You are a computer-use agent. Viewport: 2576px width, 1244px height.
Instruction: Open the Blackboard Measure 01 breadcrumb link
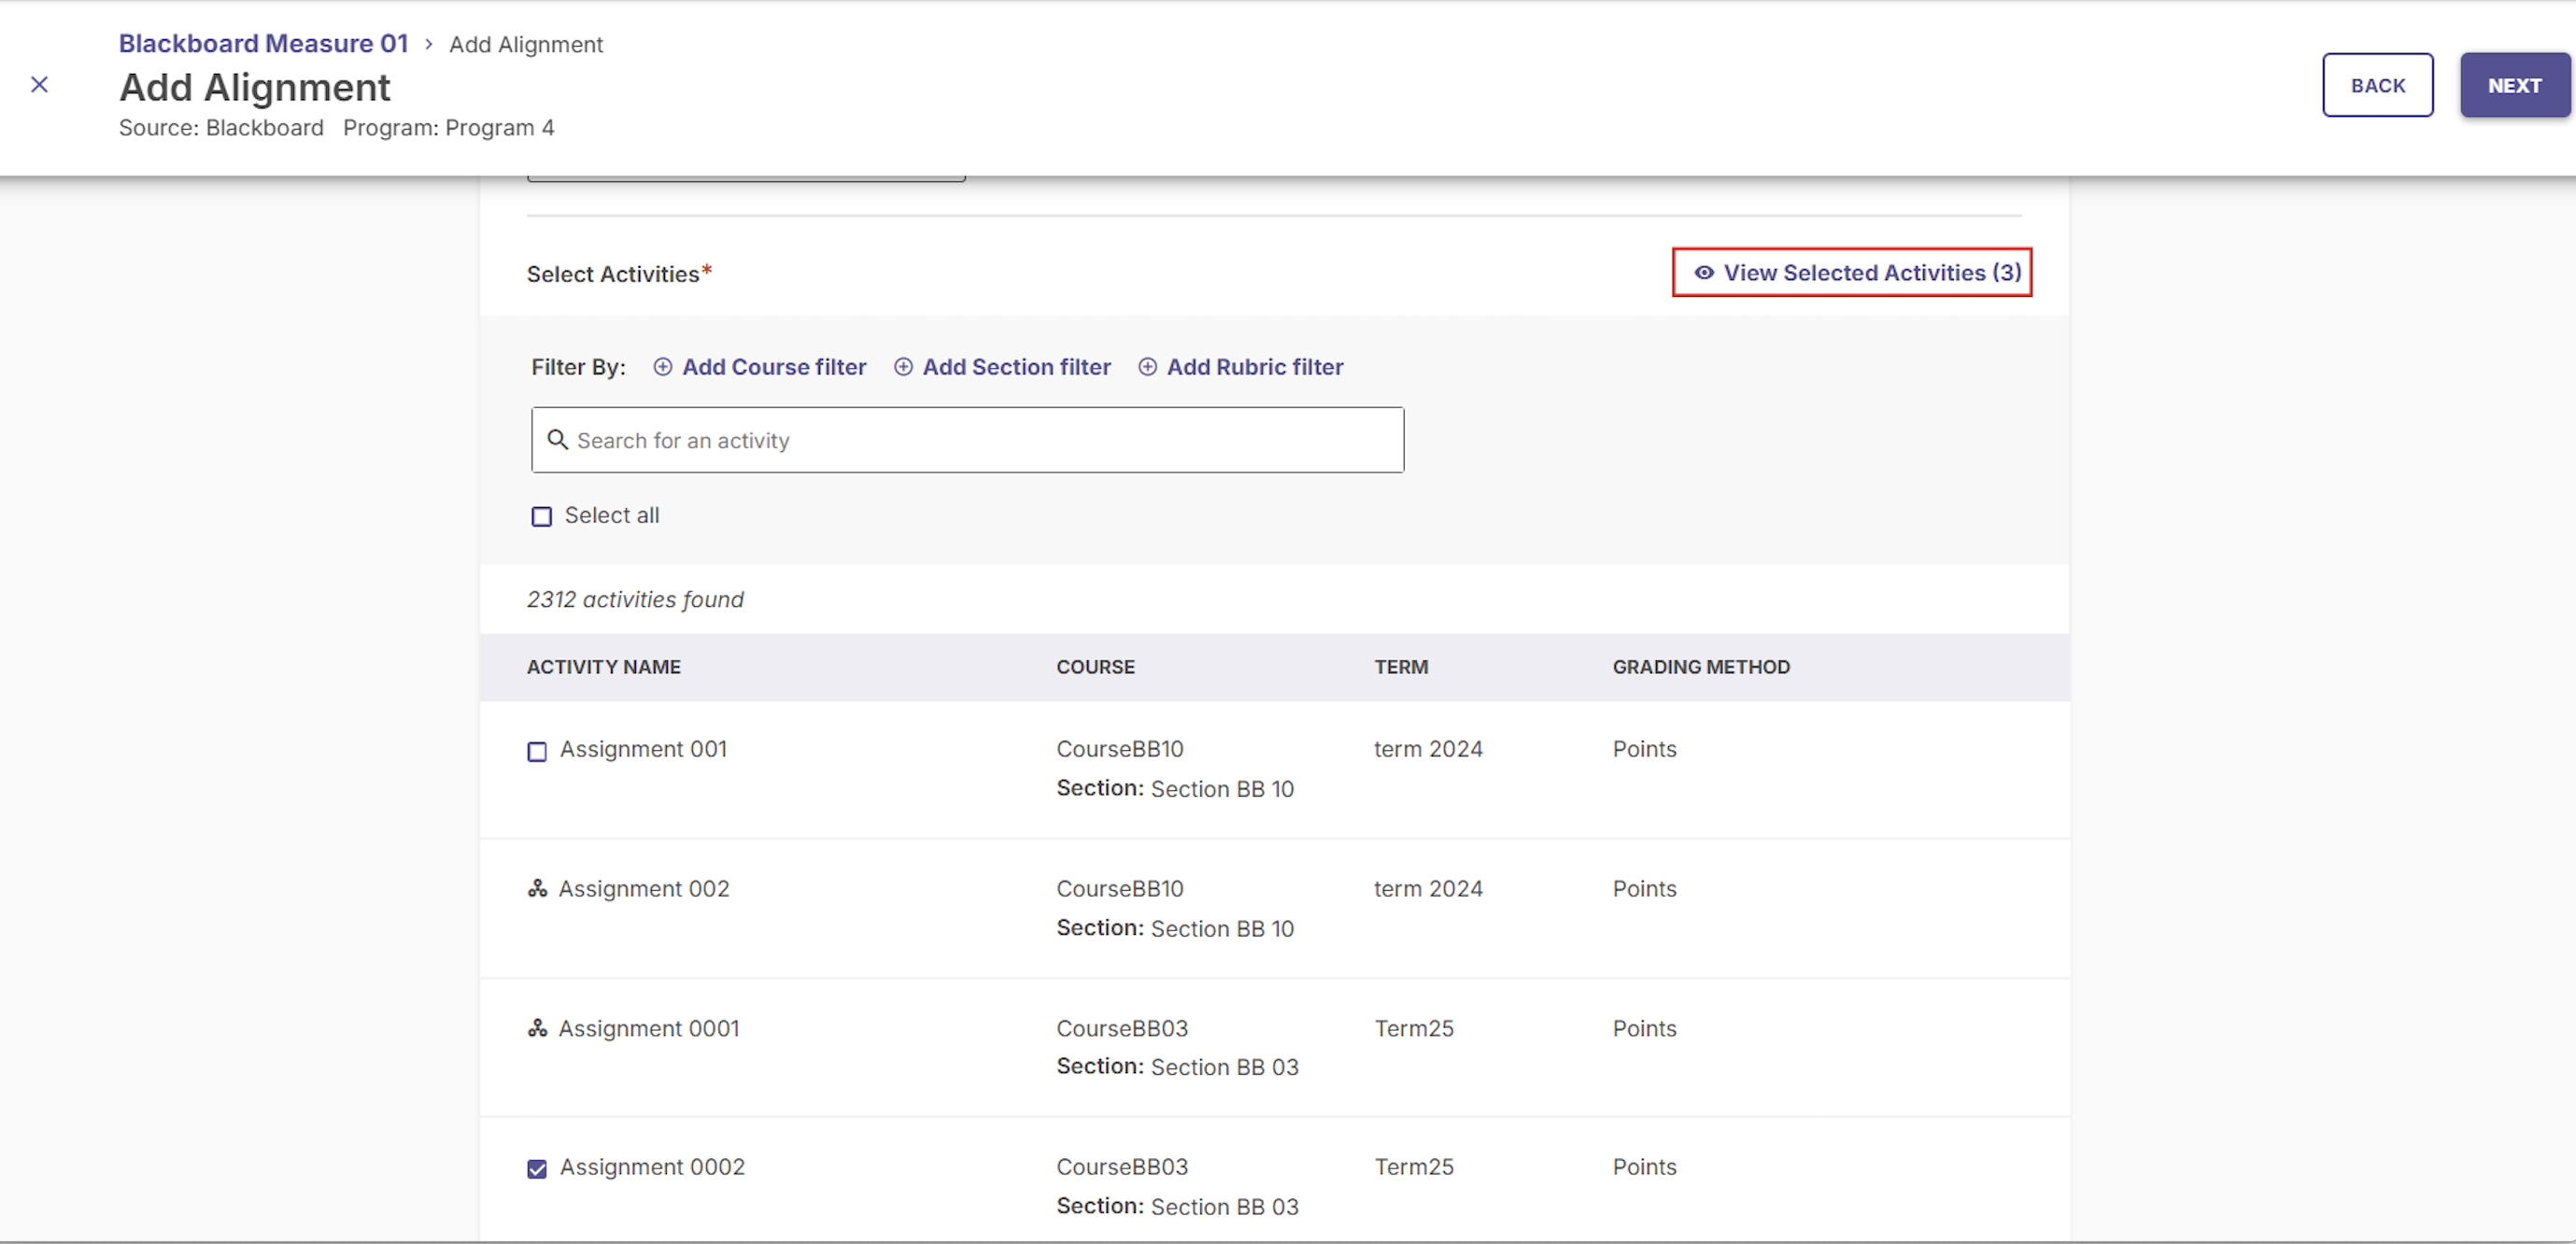(263, 44)
